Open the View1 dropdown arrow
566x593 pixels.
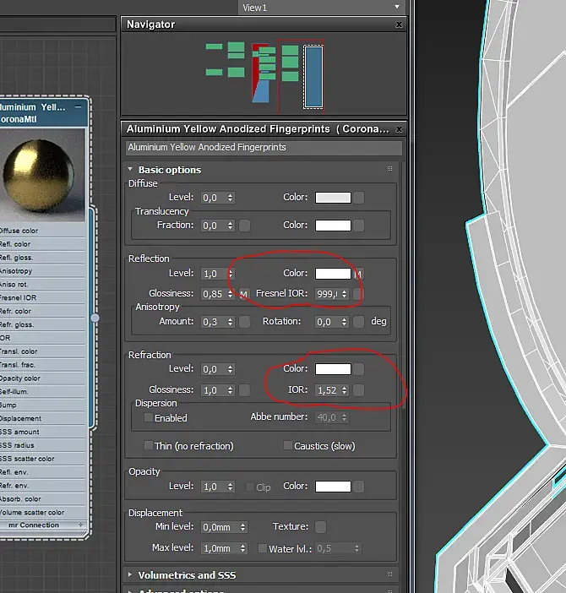tap(397, 8)
